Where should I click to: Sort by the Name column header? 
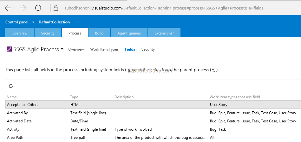tap(12, 97)
